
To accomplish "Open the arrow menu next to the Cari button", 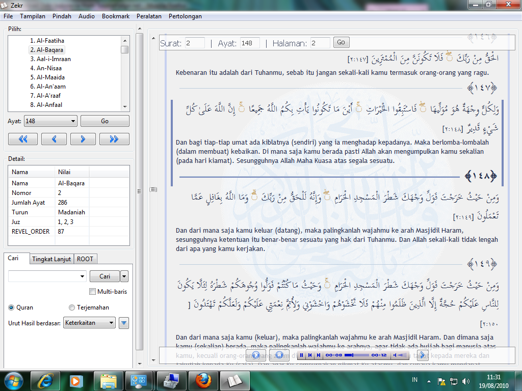I will [x=124, y=276].
